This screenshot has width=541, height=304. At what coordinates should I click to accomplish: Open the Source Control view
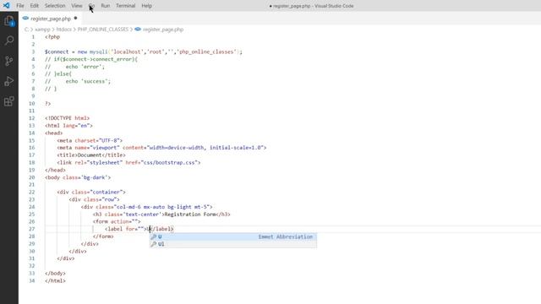click(x=9, y=61)
